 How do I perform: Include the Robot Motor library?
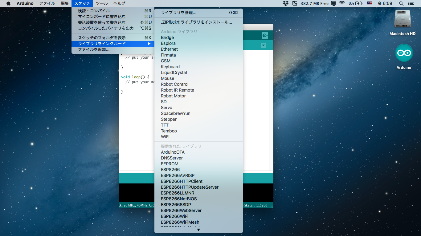[x=198, y=96]
